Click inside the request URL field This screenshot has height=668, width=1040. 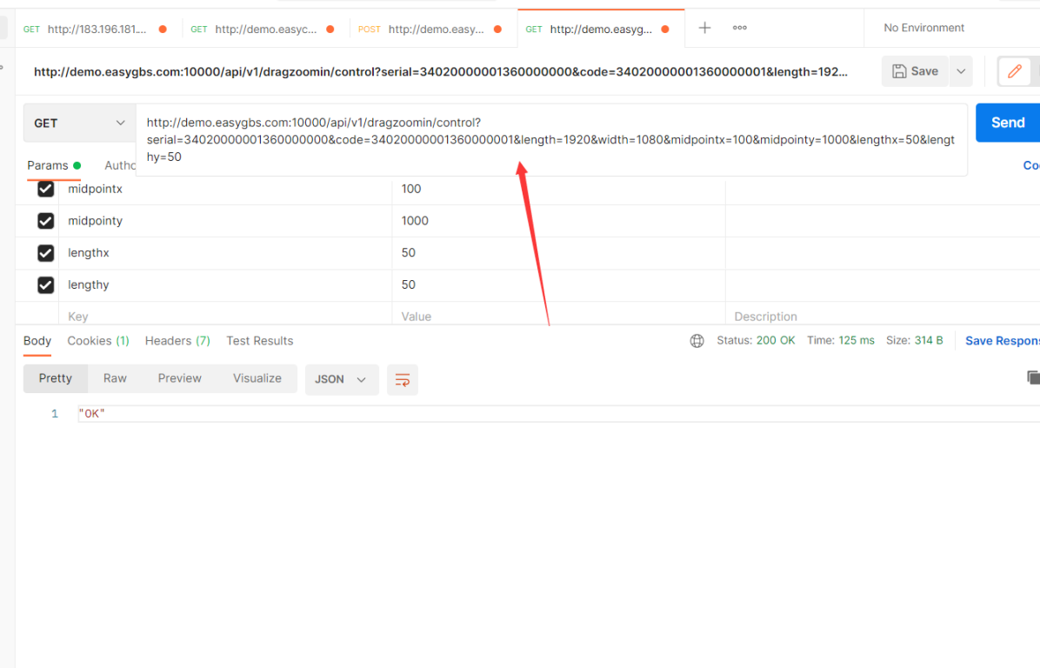[x=551, y=140]
